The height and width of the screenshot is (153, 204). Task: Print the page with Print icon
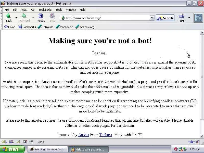coord(181,18)
